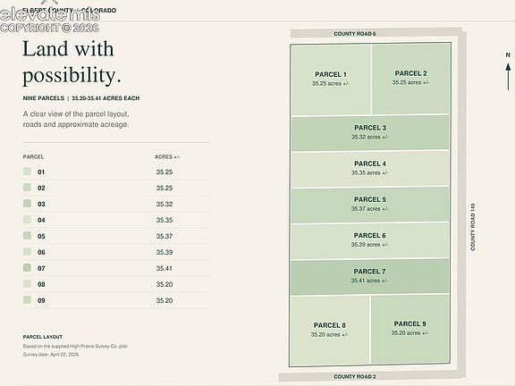Select the legend swatch beside 02
Image resolution: width=515 pixels, height=386 pixels.
pyautogui.click(x=27, y=187)
